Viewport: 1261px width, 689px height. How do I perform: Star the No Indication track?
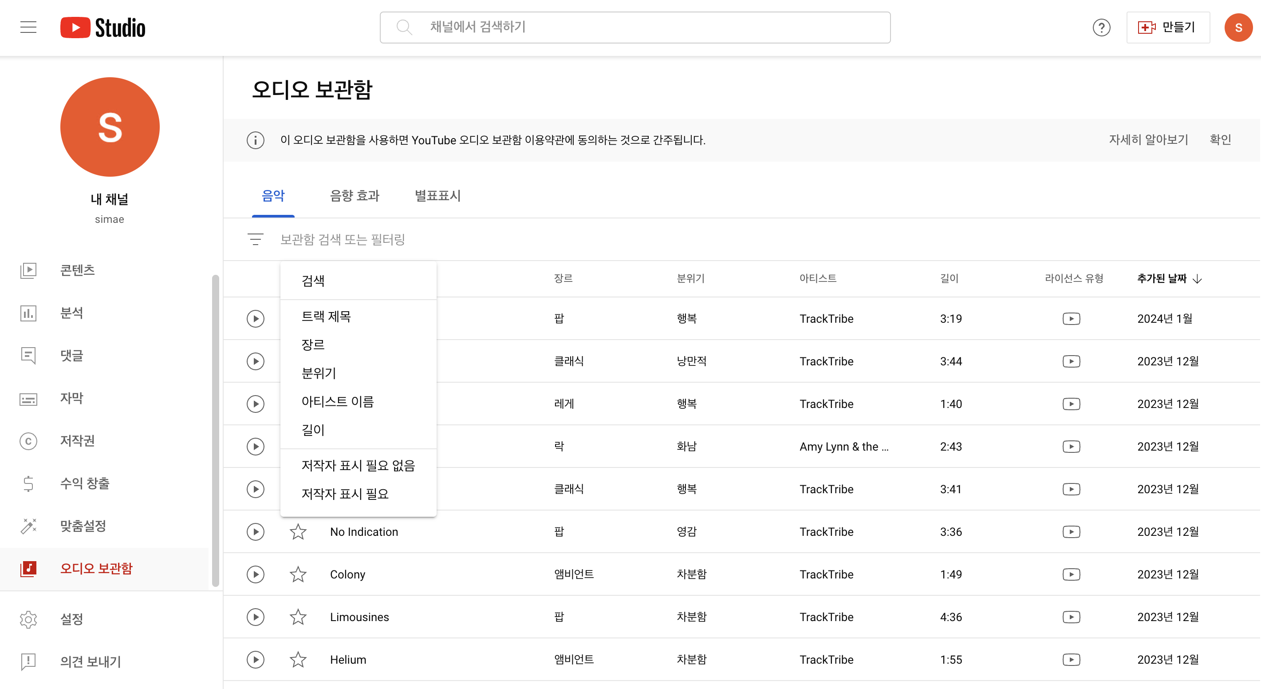pyautogui.click(x=298, y=532)
